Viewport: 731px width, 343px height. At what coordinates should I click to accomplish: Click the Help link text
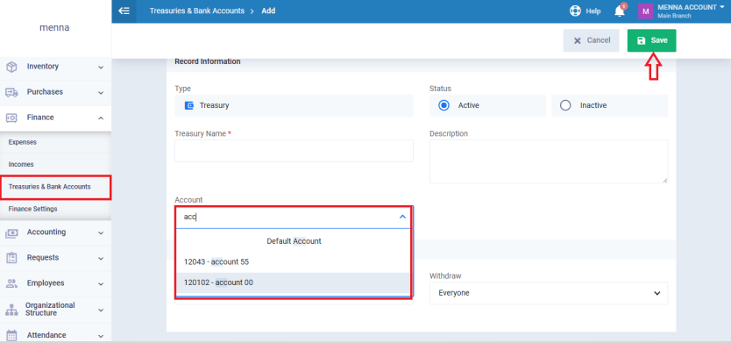(x=593, y=11)
